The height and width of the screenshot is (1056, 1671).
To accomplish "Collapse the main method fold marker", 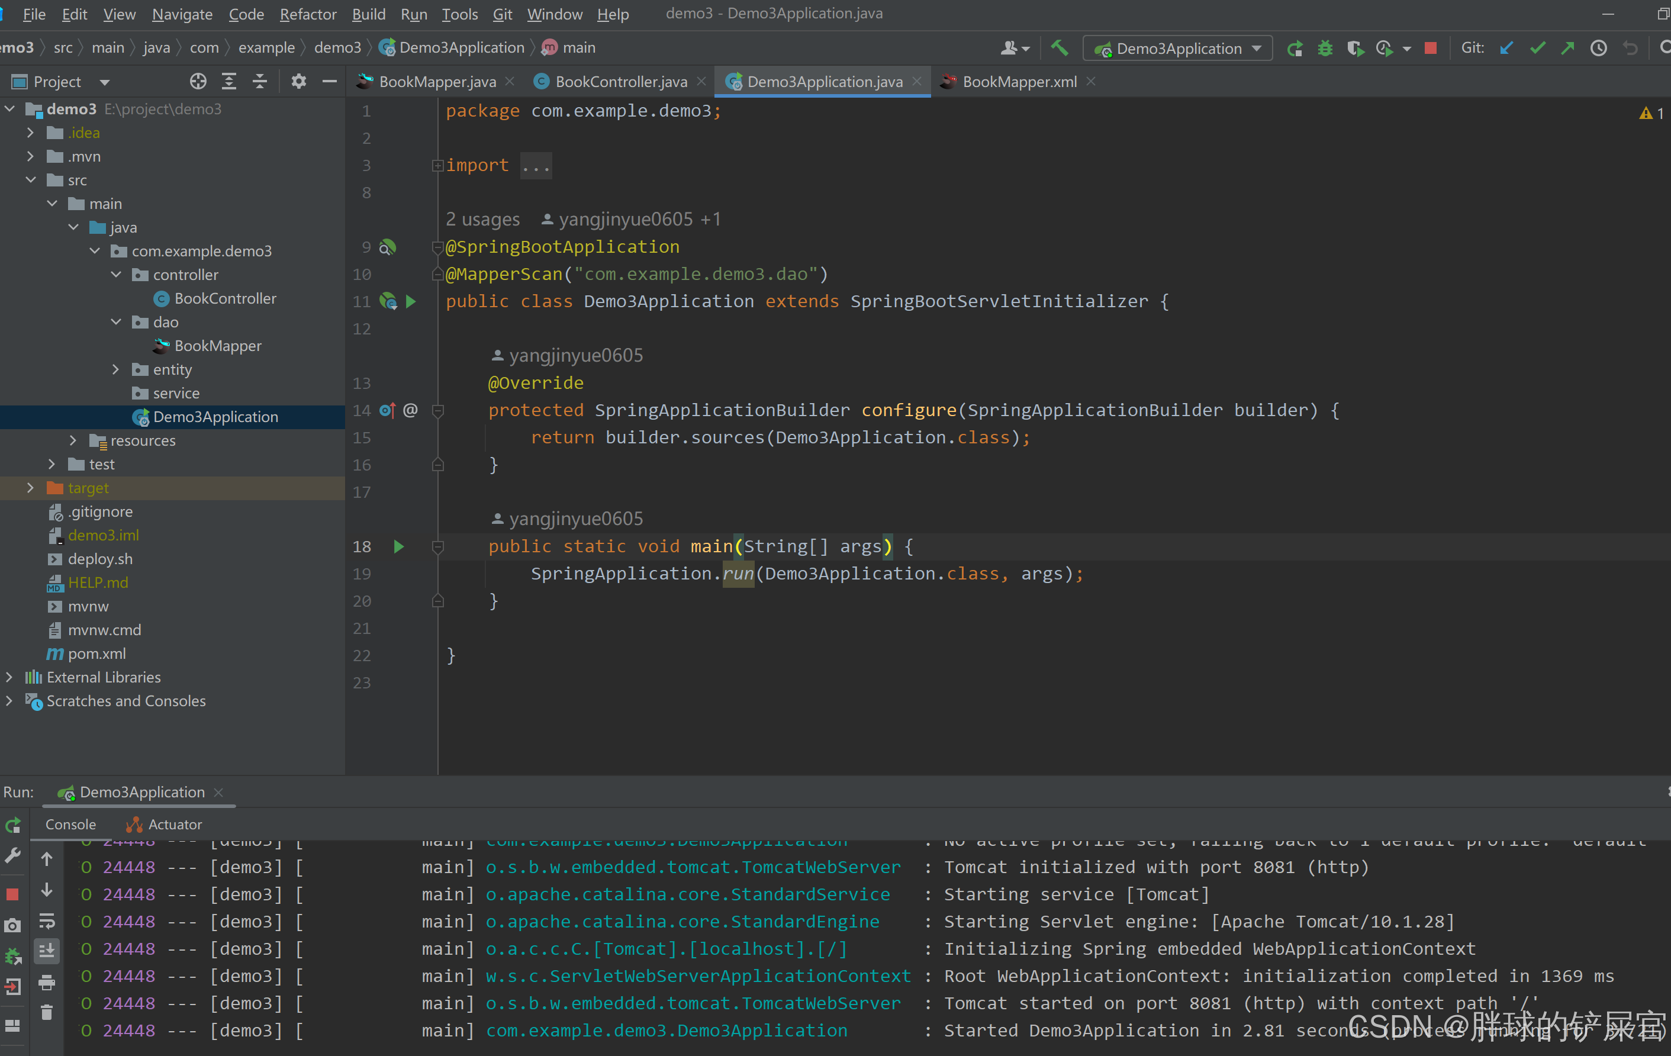I will (x=438, y=548).
